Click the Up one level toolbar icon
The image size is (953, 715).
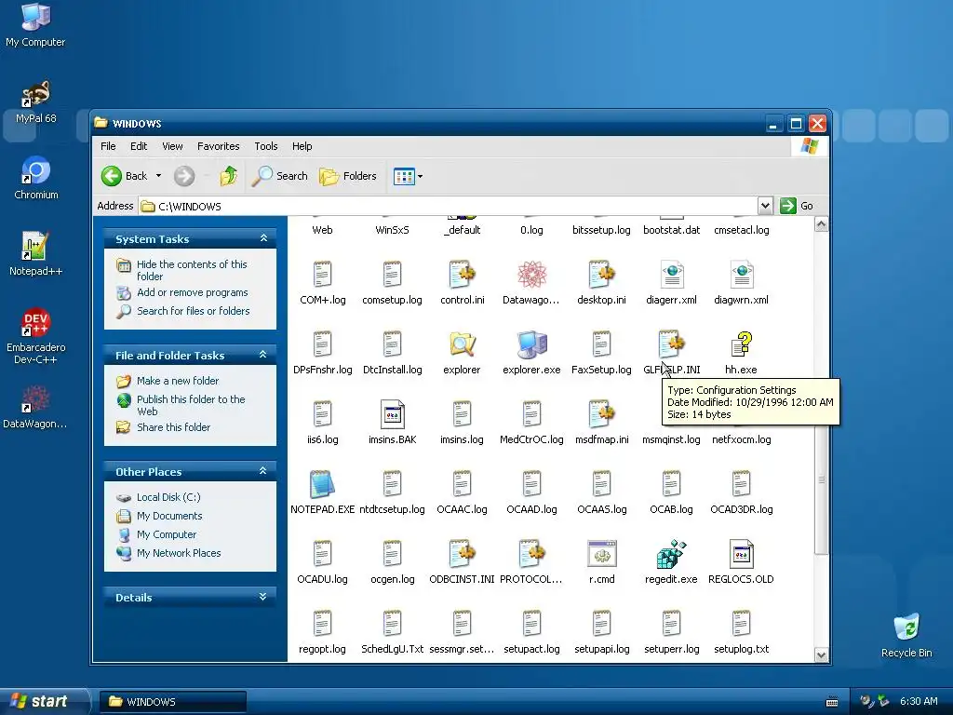229,176
